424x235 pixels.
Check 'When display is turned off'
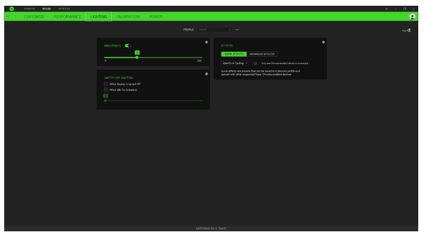(106, 84)
